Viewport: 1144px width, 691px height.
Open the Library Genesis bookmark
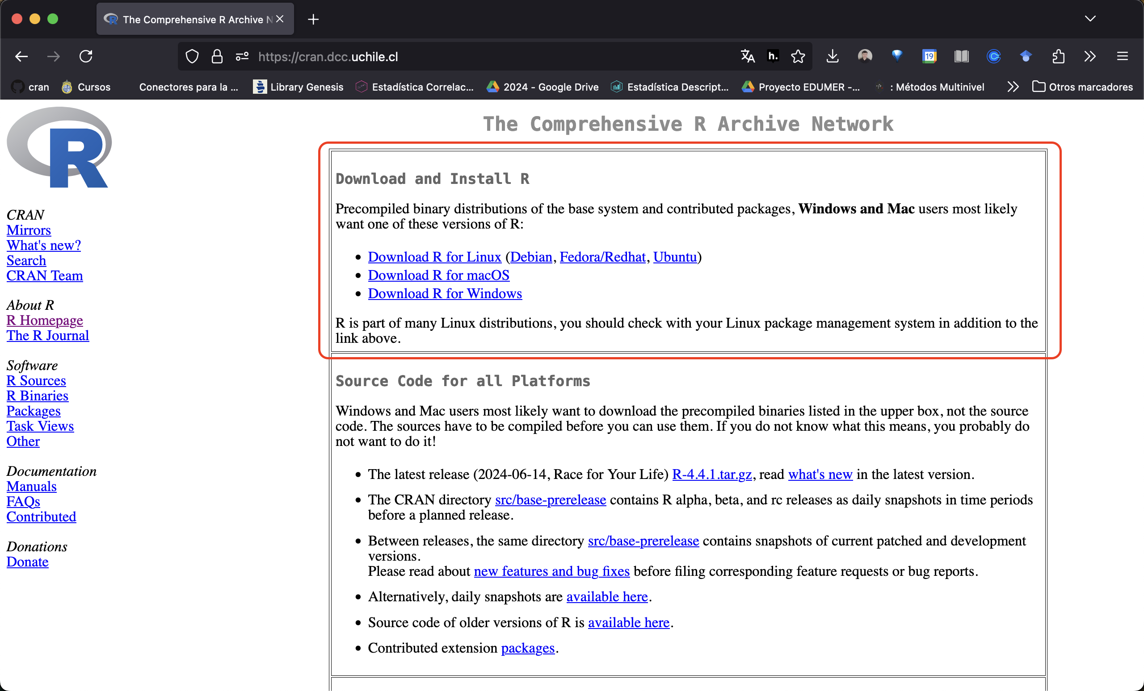coord(298,87)
